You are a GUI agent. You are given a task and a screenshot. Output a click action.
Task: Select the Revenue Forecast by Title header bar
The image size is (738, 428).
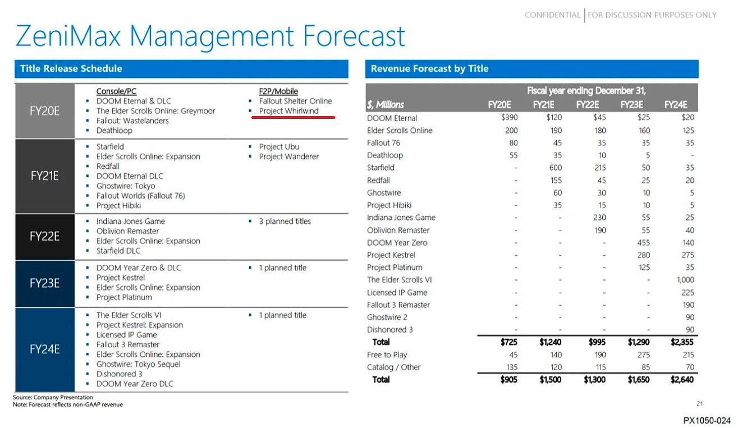(531, 69)
